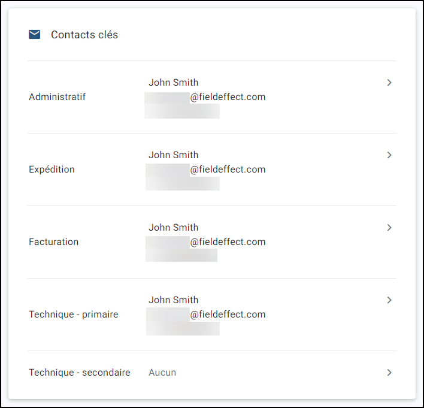This screenshot has width=424, height=408.
Task: Open the Expédition contact chevron
Action: (x=389, y=155)
